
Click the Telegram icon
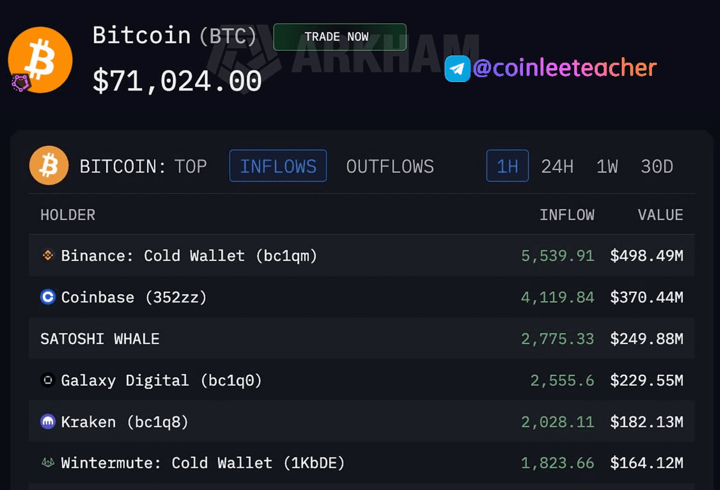[457, 69]
